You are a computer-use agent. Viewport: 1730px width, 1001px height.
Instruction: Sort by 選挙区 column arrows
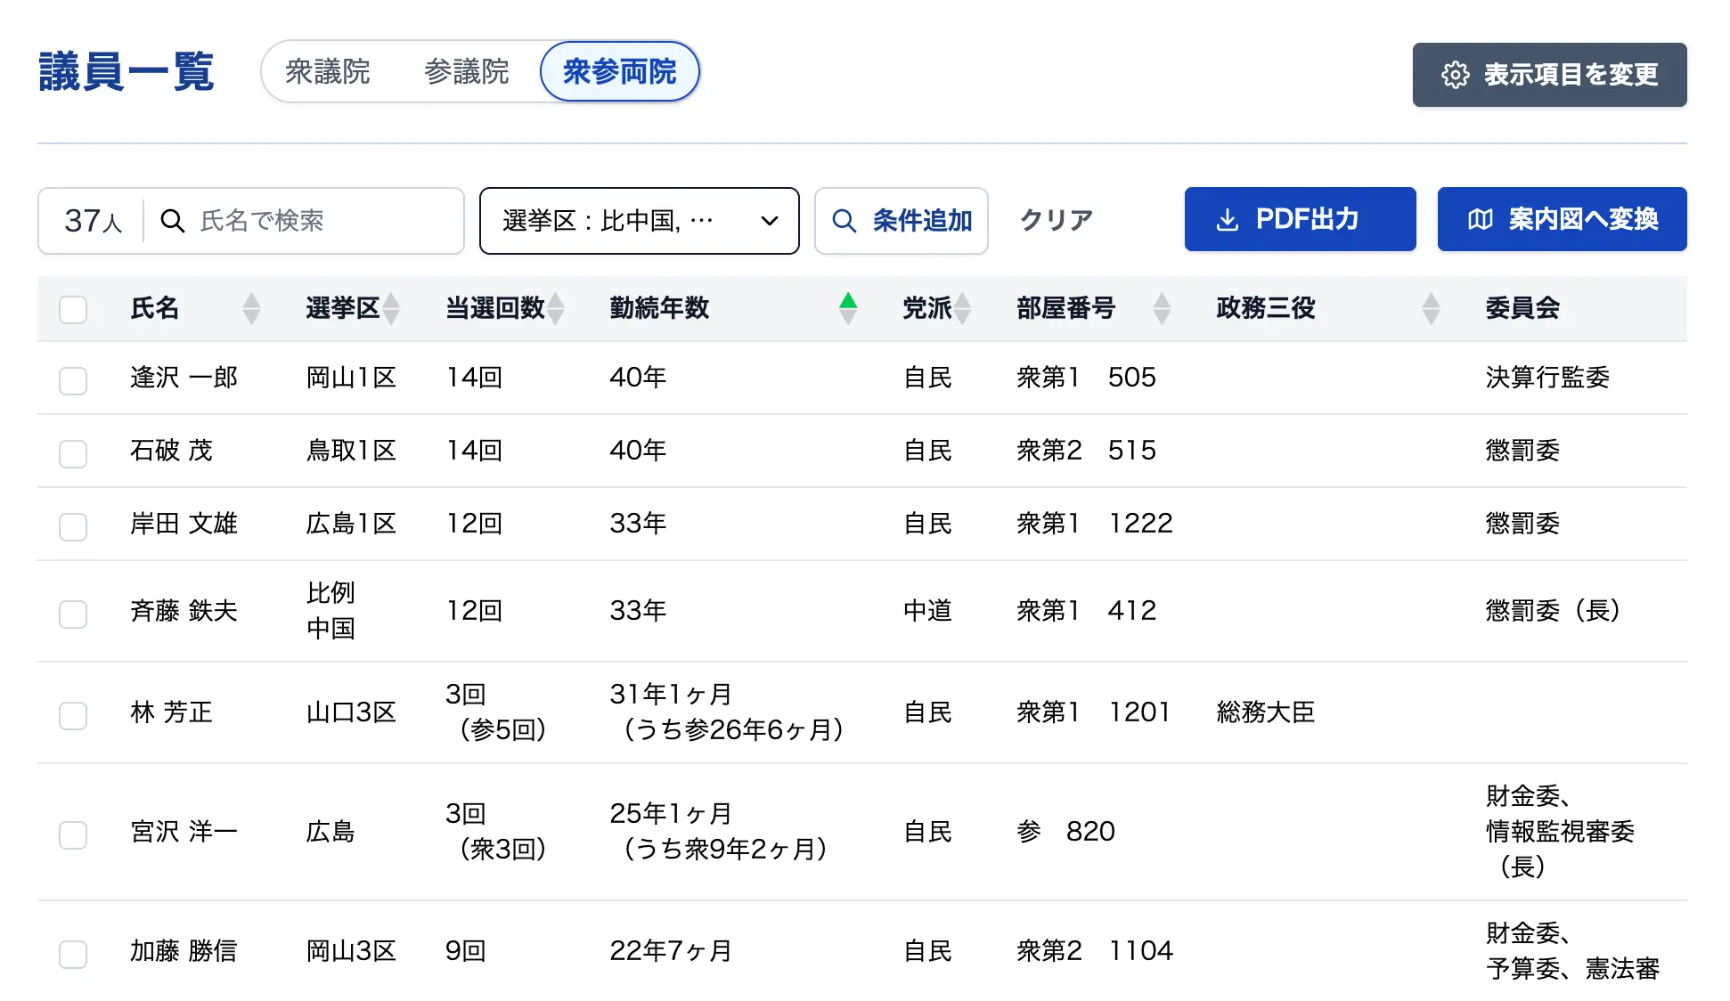point(391,308)
